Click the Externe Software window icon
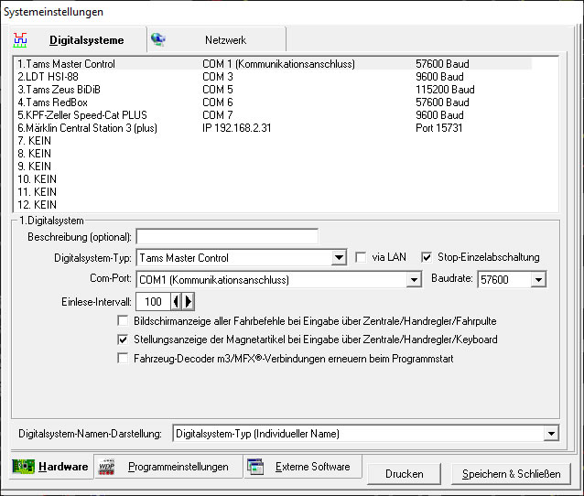Viewport: 584px width, 496px height. pyautogui.click(x=256, y=468)
